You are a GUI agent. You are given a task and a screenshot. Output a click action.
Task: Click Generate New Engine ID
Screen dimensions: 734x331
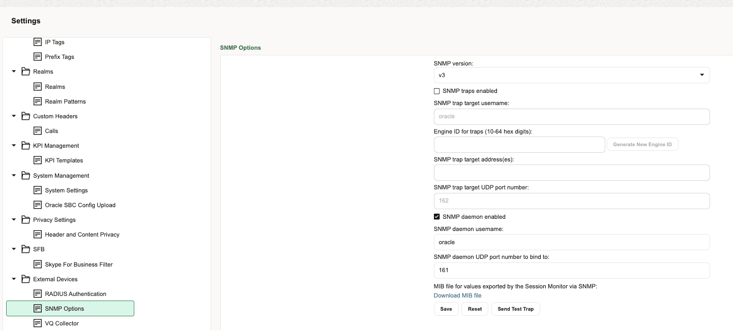pos(642,144)
